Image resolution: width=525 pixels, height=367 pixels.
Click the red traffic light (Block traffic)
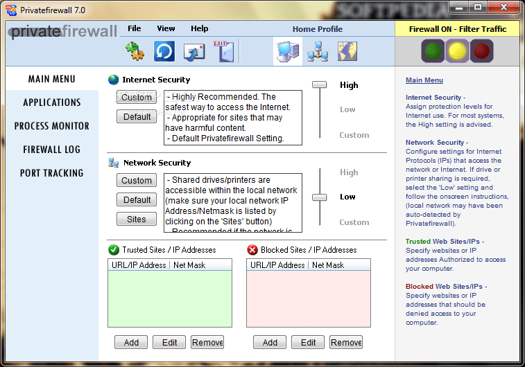481,51
